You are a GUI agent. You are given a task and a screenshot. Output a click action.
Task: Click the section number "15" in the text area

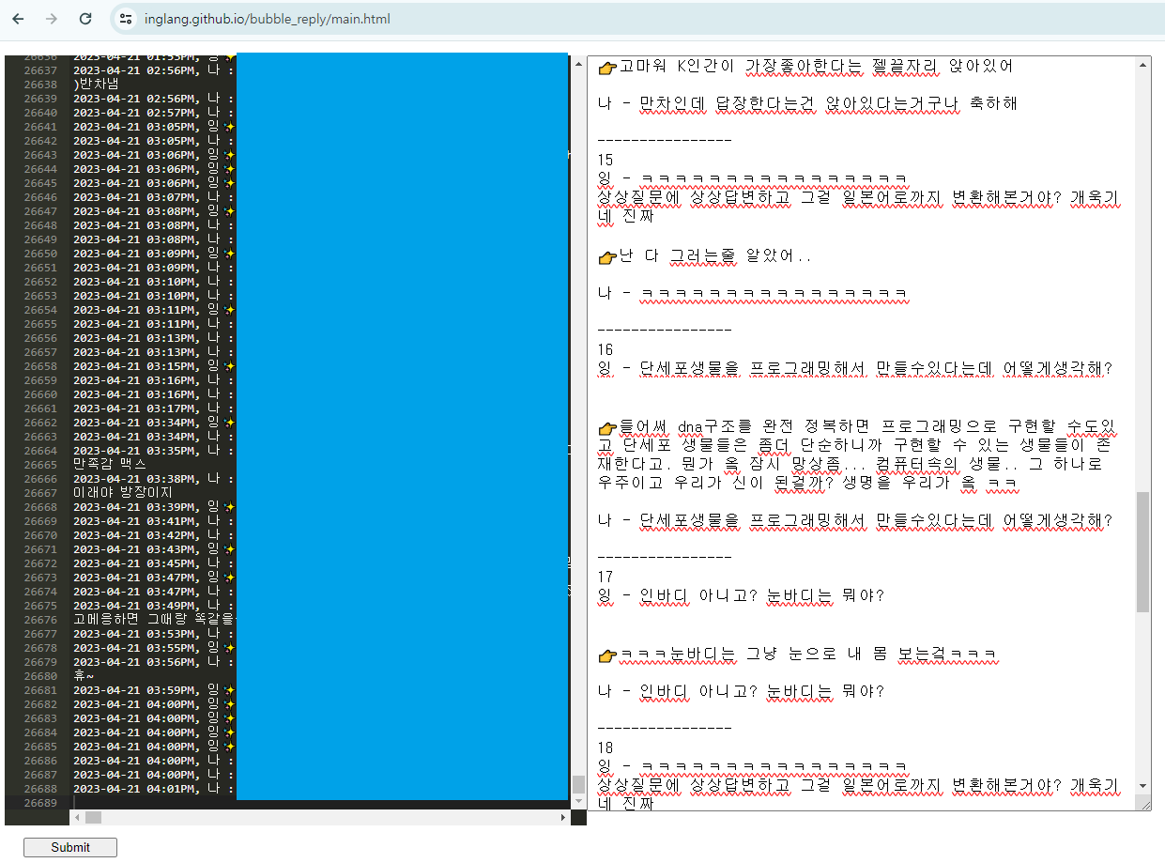point(605,160)
